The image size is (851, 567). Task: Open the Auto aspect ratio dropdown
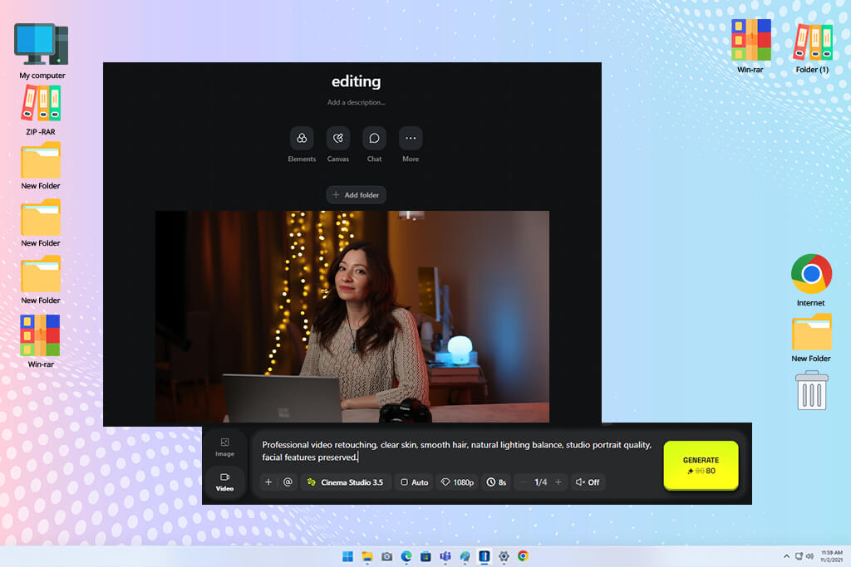click(414, 481)
